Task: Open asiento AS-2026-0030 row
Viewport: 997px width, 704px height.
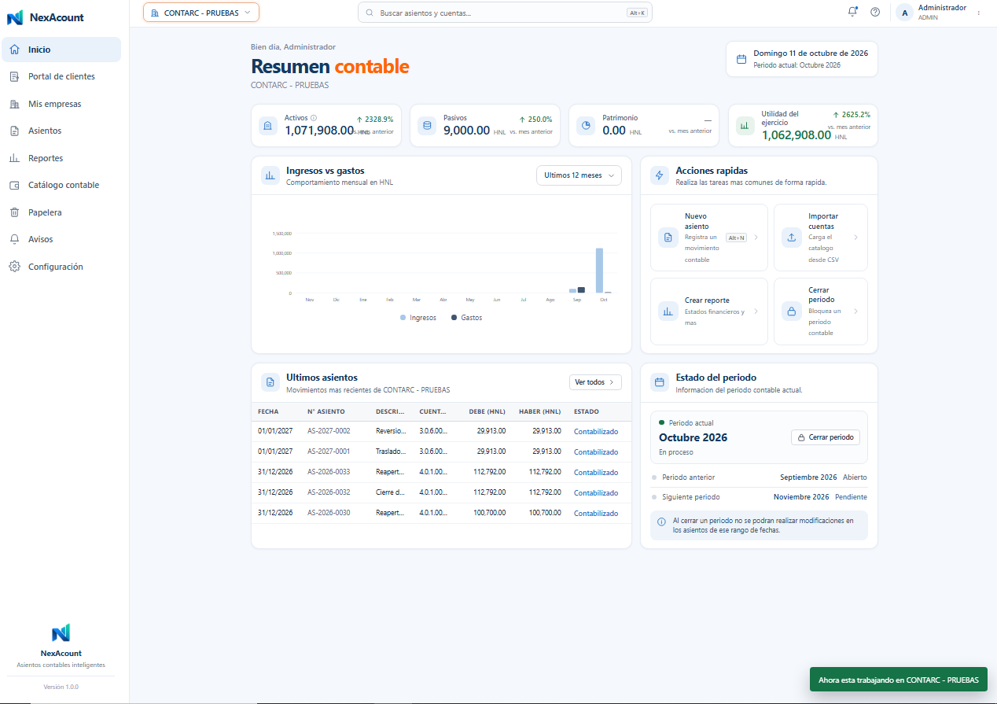Action: point(441,513)
